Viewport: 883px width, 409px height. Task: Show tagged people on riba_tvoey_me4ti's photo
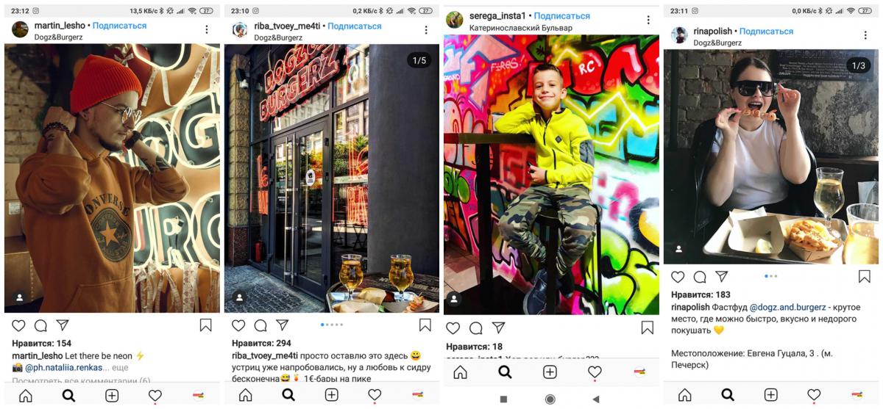(x=239, y=297)
